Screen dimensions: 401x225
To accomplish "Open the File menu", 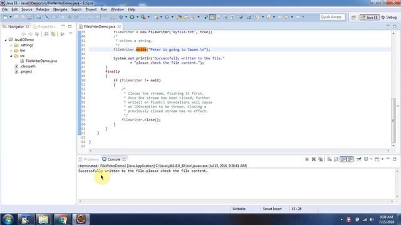I will [5, 9].
